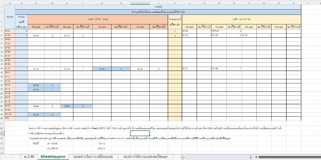The height and width of the screenshot is (160, 321).
Task: Click the horizontal scrollbar thumb
Action: tap(289, 157)
